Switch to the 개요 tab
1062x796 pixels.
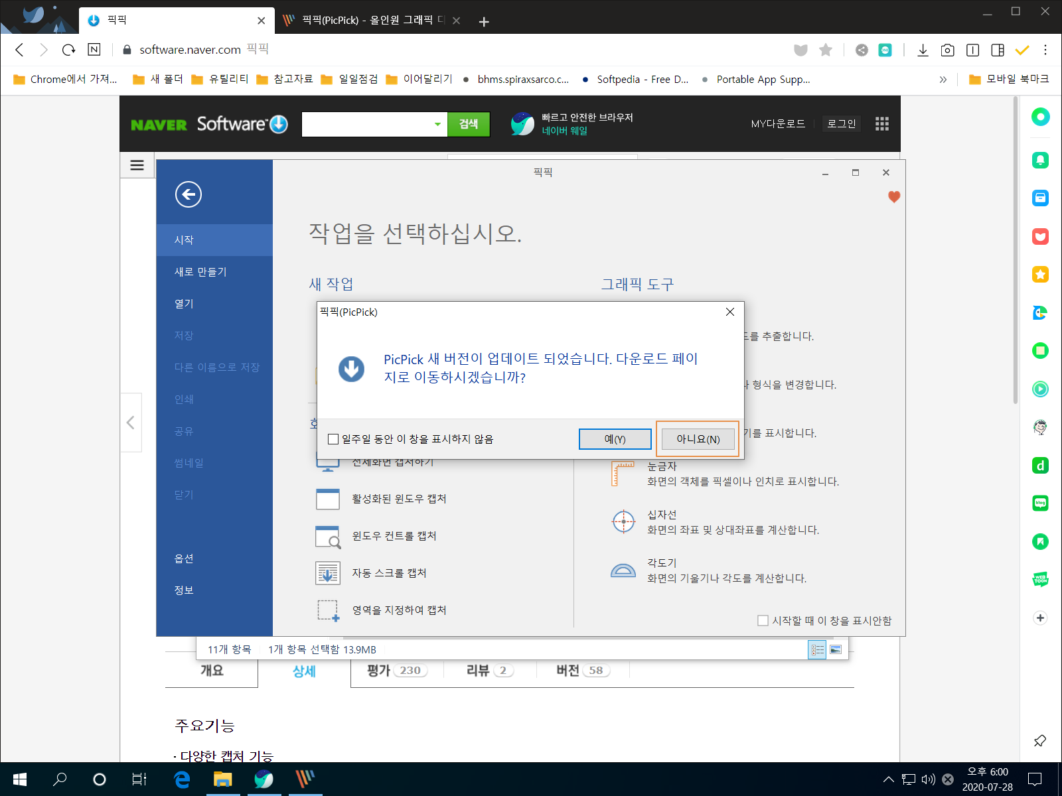point(212,671)
